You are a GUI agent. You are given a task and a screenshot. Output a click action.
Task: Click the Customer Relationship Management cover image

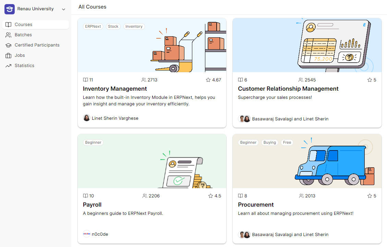click(x=307, y=45)
